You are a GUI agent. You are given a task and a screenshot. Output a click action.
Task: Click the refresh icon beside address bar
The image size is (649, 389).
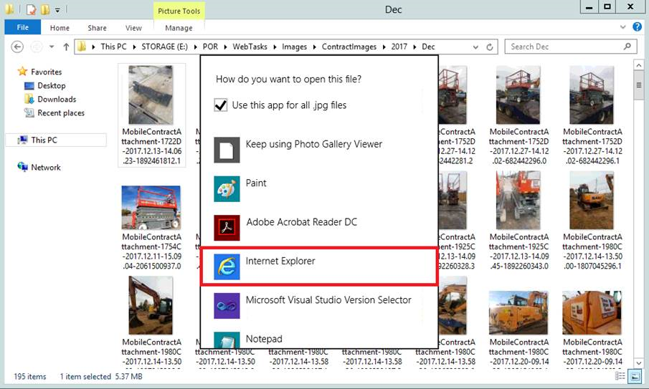(x=490, y=47)
